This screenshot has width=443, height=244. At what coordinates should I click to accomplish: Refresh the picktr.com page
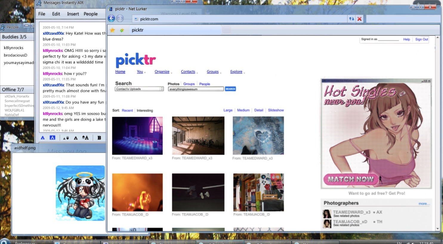coord(352,19)
